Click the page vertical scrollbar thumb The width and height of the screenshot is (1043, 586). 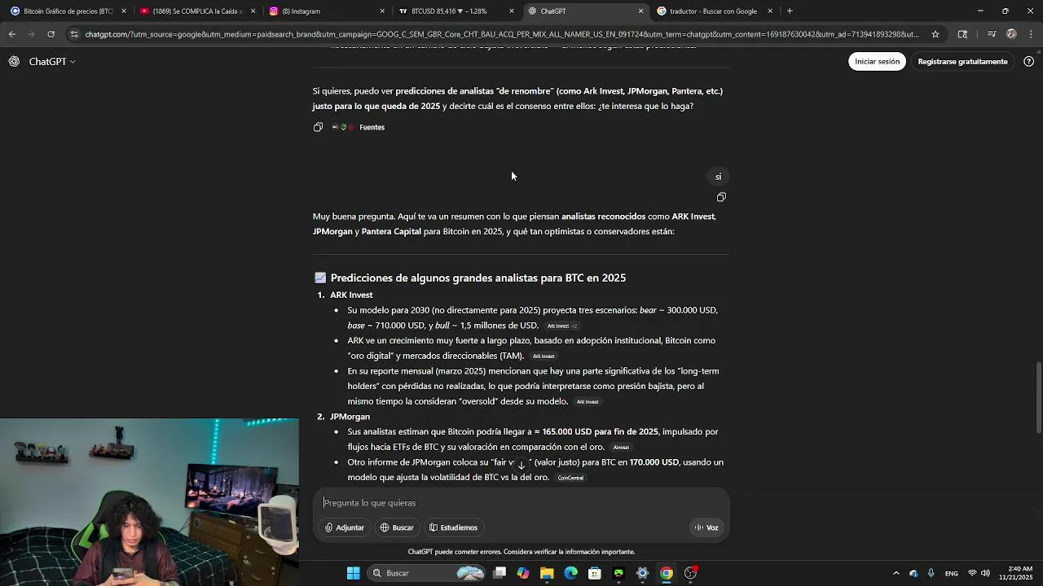(1038, 396)
